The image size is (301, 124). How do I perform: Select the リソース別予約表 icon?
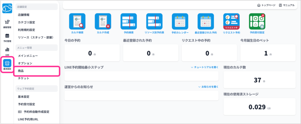[x=154, y=21]
